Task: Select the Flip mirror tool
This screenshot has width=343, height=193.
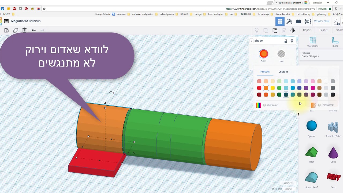Action: 293,30
